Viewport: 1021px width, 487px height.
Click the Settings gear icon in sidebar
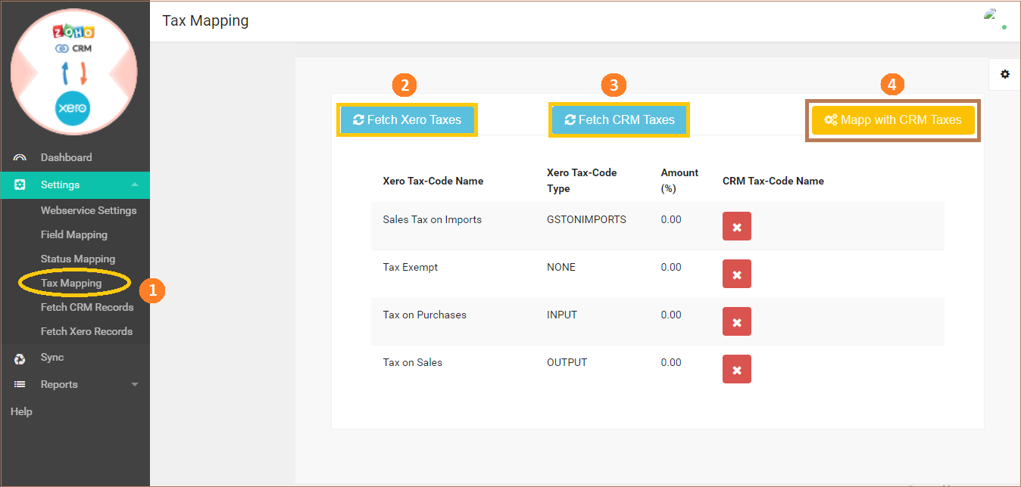(x=20, y=185)
